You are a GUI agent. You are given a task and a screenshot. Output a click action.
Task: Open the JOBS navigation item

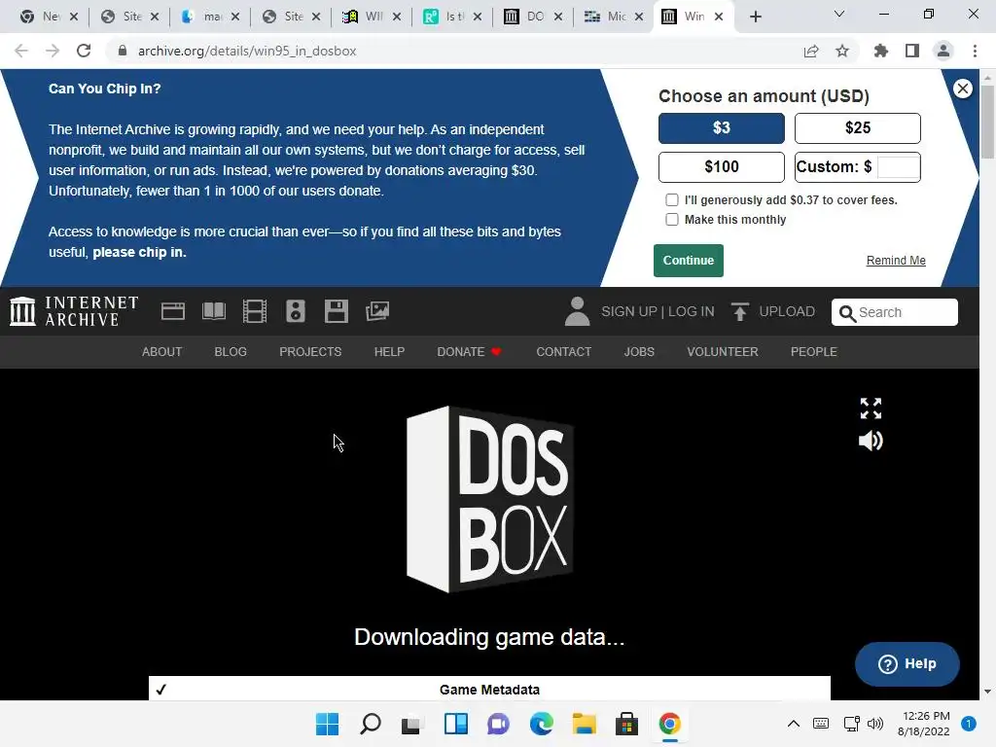(639, 352)
